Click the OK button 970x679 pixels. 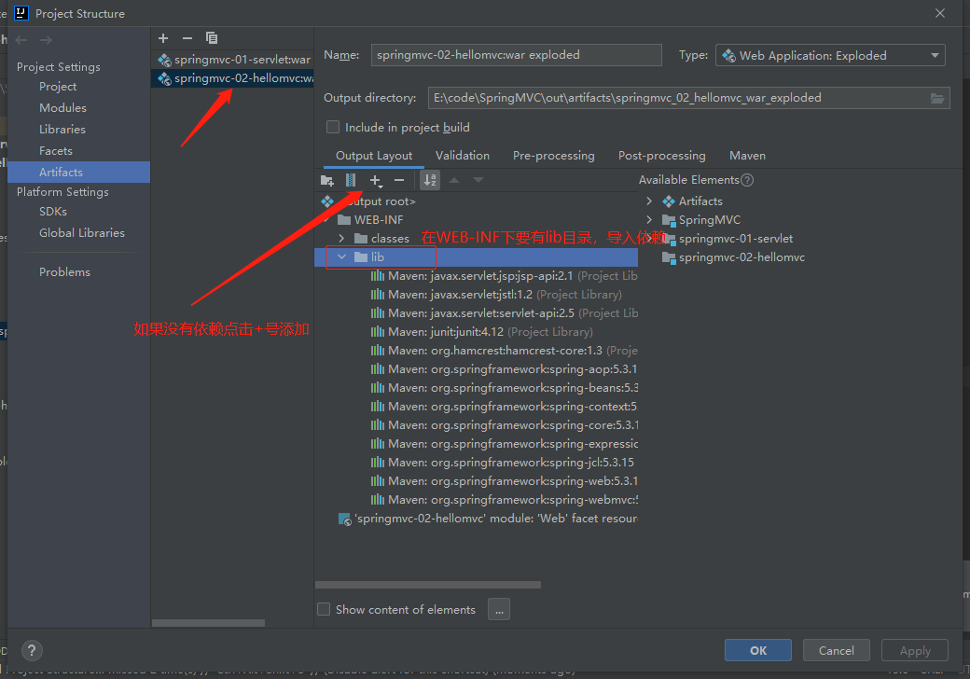coord(758,651)
